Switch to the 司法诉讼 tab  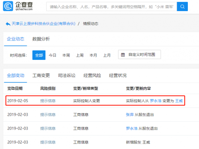[67, 76]
